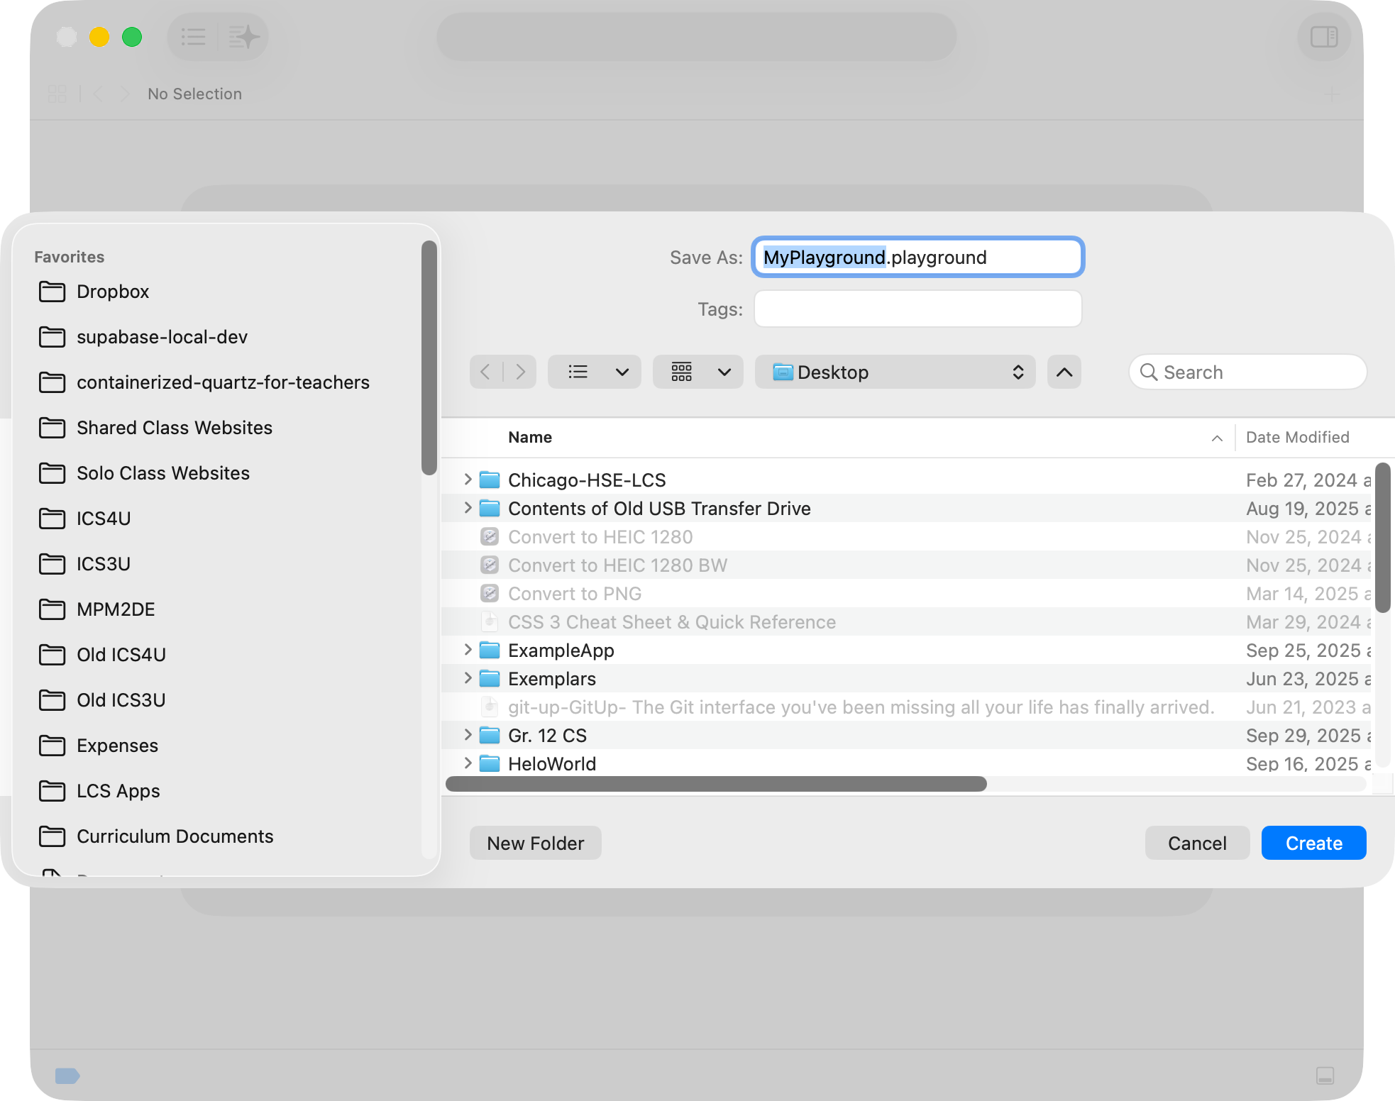The width and height of the screenshot is (1395, 1101).
Task: Click the horizontal scrollbar under file list
Action: pyautogui.click(x=715, y=784)
